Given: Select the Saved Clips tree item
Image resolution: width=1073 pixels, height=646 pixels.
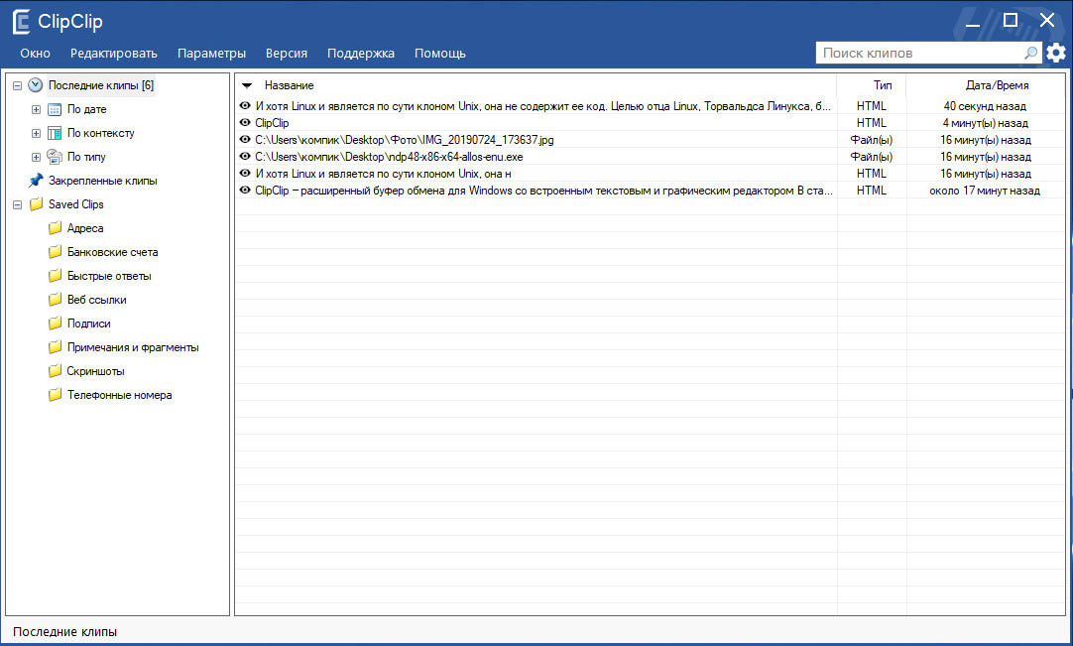Looking at the screenshot, I should tap(76, 204).
